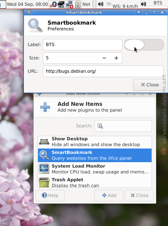Screen dimensions: 168x226
Task: Open the weather WS: 9 km/h panel item
Action: pos(122,5)
